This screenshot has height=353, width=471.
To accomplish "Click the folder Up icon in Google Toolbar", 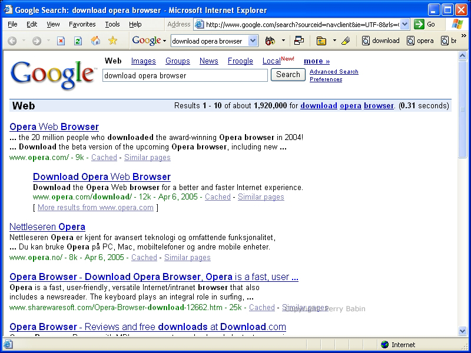I will (321, 41).
